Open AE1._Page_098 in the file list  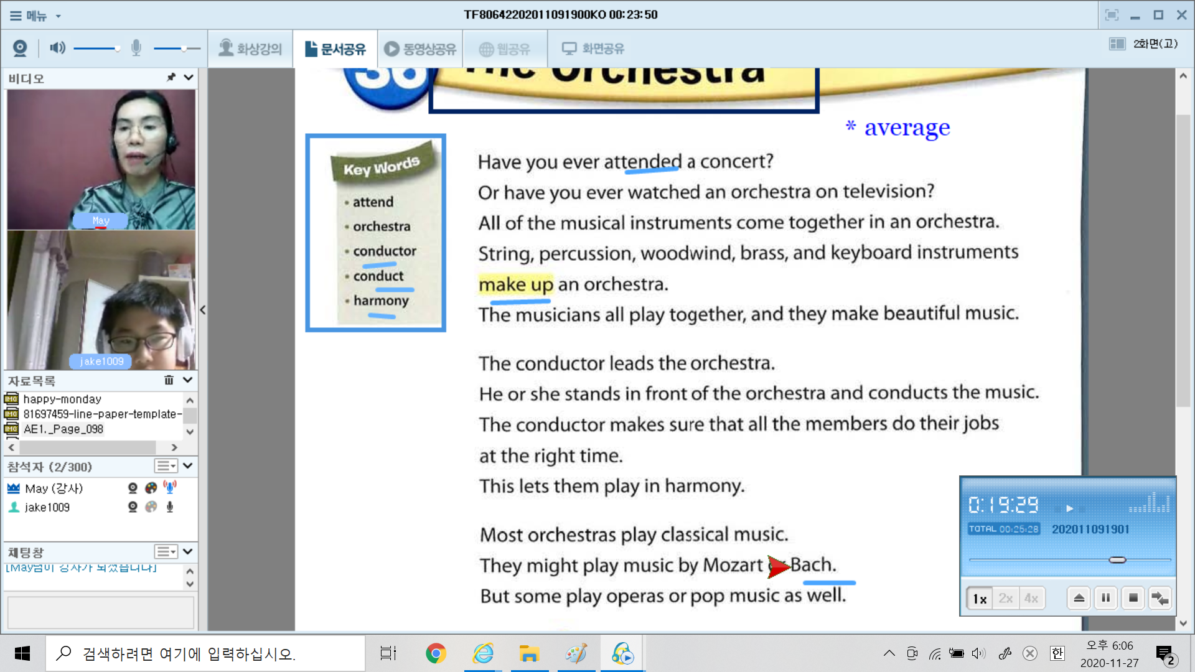pos(63,429)
